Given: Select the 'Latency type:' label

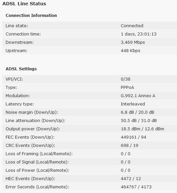Looking at the screenshot, I should [x=20, y=104].
